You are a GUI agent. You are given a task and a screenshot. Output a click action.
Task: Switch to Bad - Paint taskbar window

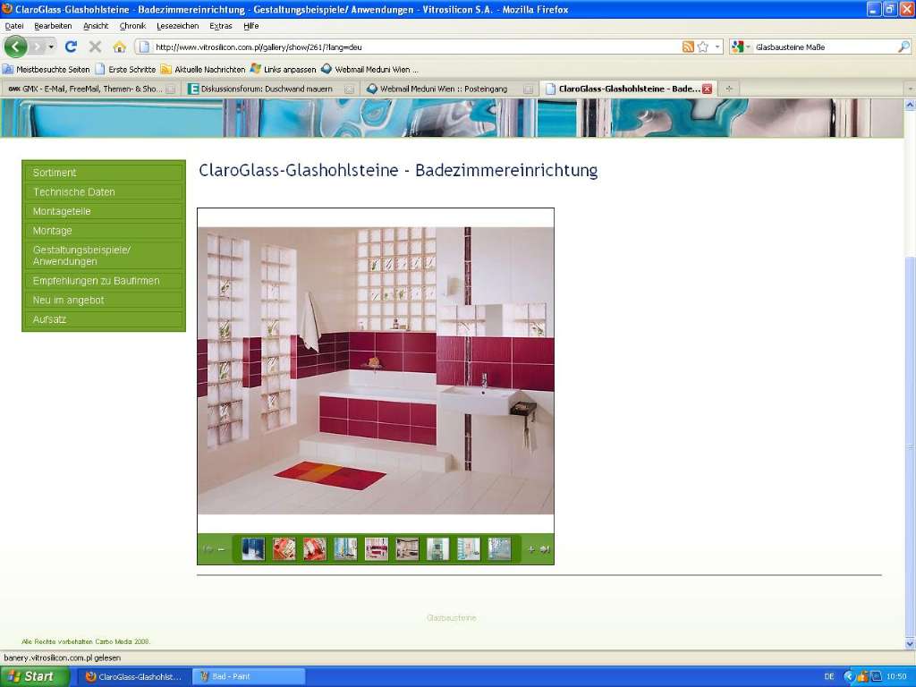pyautogui.click(x=249, y=676)
